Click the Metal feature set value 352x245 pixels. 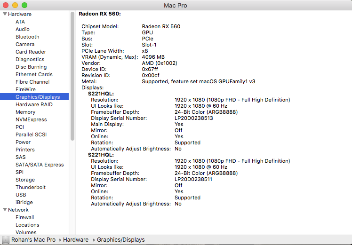(199, 81)
